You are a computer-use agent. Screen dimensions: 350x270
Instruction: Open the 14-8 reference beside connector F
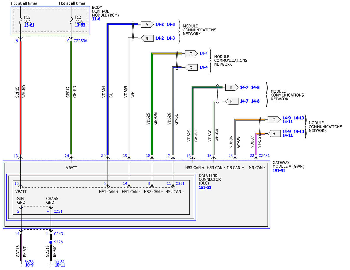[256, 101]
